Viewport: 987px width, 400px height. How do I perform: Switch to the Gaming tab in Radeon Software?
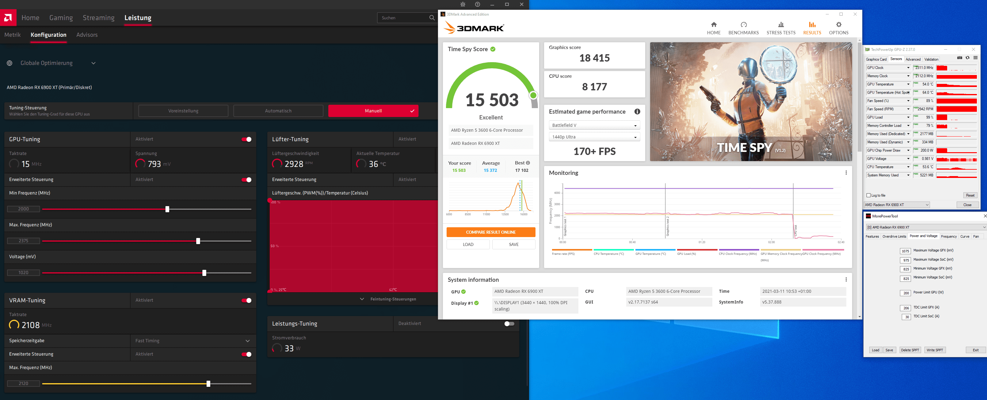coord(61,17)
